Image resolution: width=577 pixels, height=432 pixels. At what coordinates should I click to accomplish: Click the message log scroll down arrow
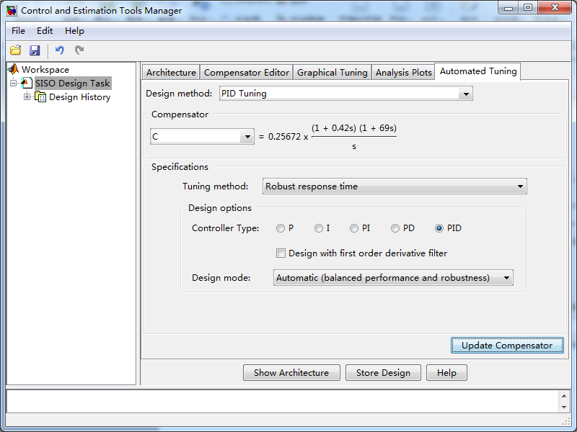[564, 407]
